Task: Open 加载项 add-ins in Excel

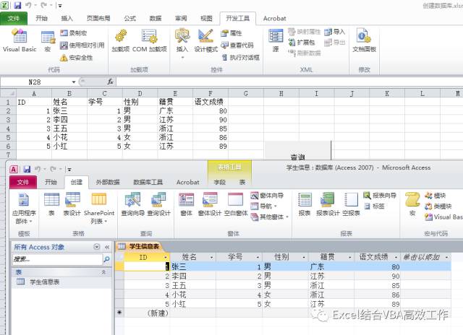Action: pyautogui.click(x=121, y=41)
